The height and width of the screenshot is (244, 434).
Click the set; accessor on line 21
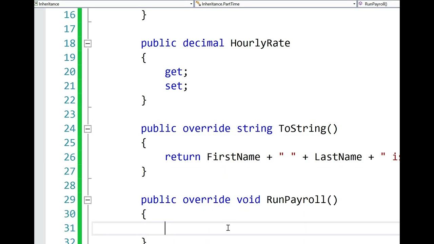176,86
